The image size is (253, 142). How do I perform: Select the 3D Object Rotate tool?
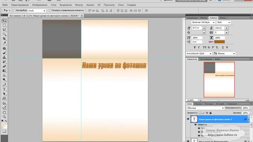point(4,103)
